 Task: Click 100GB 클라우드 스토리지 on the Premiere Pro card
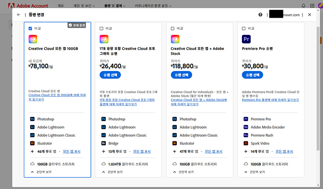tap(269, 164)
